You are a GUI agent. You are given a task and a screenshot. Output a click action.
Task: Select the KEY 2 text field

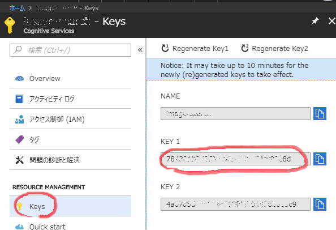tap(235, 205)
